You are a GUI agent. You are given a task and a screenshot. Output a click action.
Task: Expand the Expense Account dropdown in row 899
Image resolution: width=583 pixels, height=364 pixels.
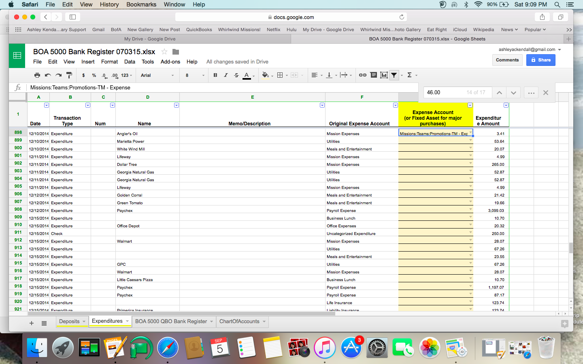[x=470, y=140]
